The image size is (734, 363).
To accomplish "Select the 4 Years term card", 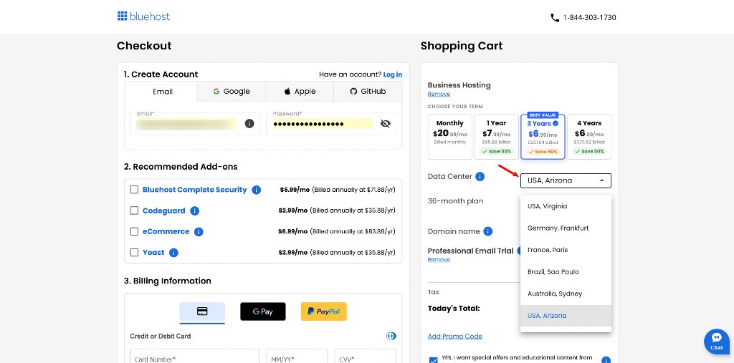I will (589, 137).
